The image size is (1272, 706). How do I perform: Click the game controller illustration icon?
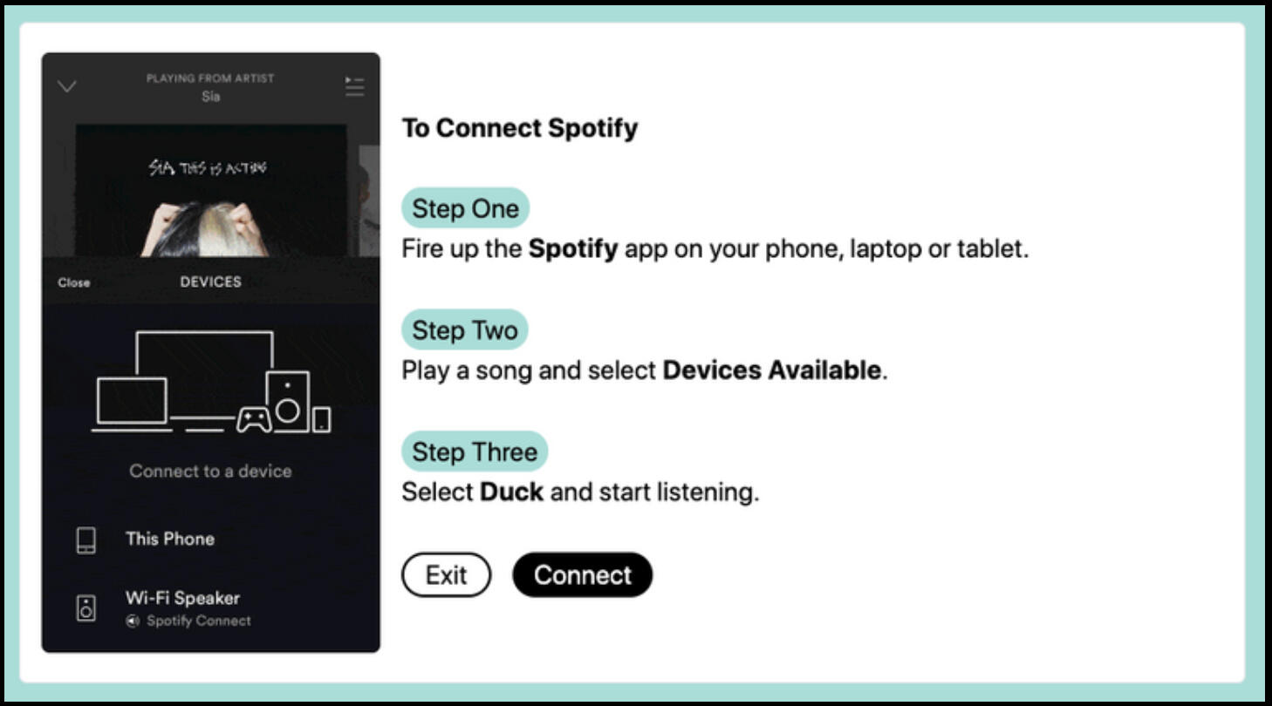[x=254, y=420]
